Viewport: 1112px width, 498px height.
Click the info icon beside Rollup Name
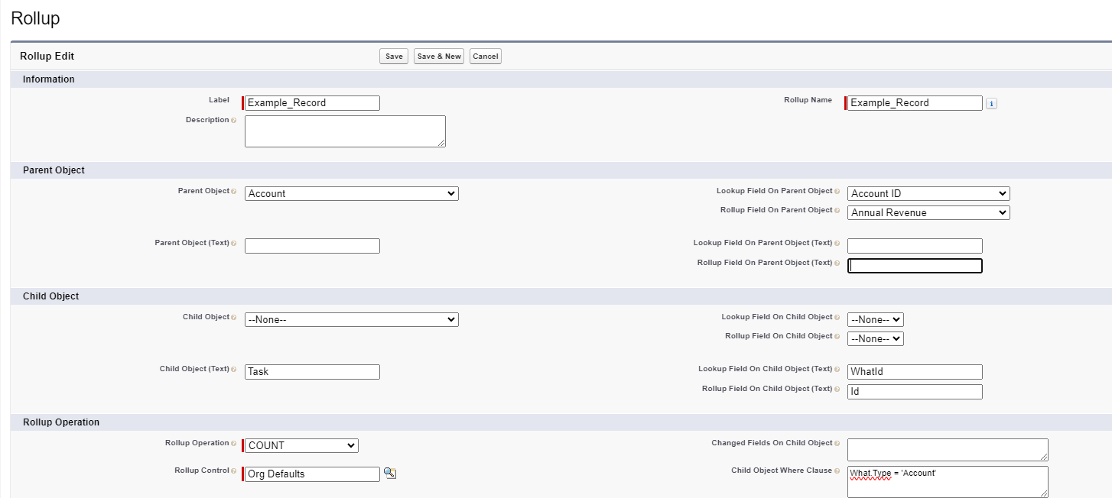tap(992, 103)
